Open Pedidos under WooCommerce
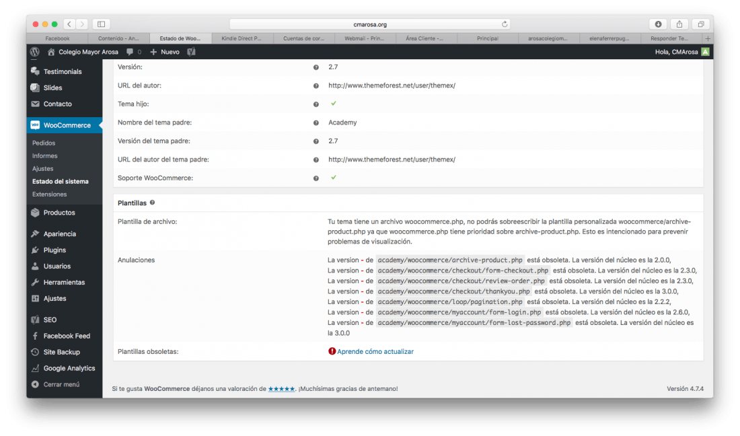The image size is (740, 436). point(44,143)
